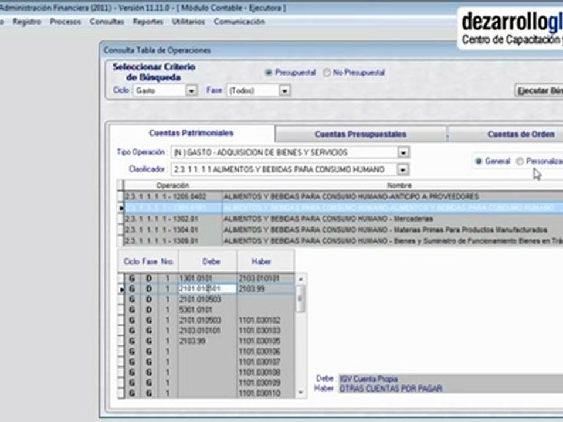Select the General radio option
Screen dimensions: 563x422
(x=479, y=161)
